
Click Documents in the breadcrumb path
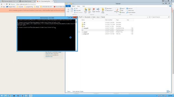click(88, 17)
